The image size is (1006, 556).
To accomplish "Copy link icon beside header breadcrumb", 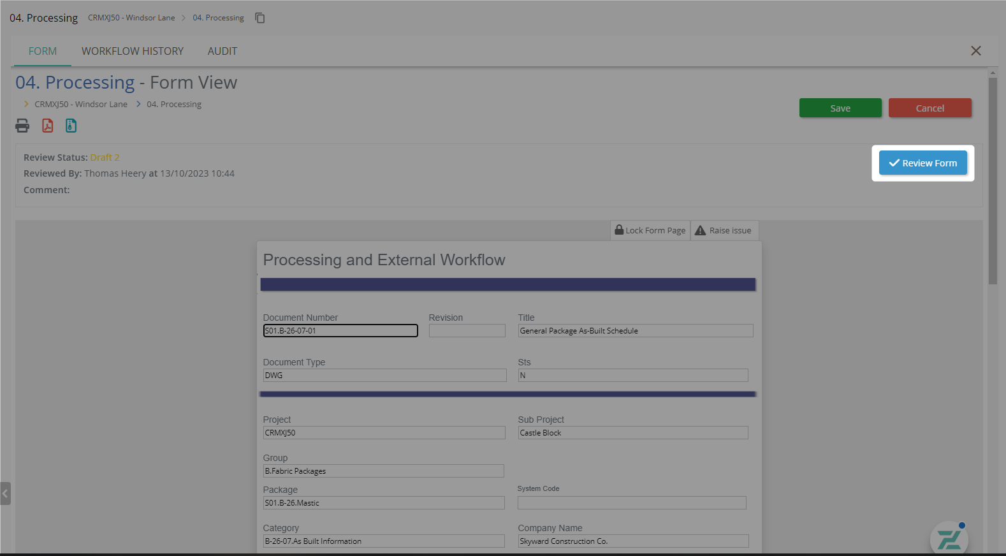I will pos(260,18).
